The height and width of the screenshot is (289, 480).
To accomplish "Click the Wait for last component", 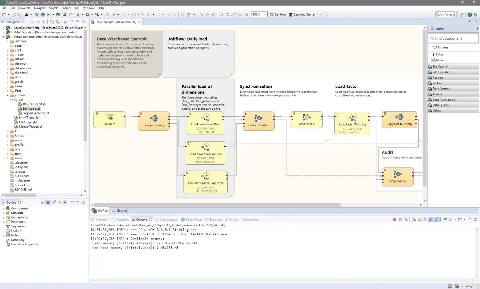I will 307,120.
